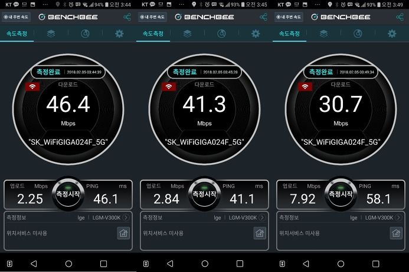The height and width of the screenshot is (272, 409).
Task: Tap Android home circle on 30.7 Mbps screen
Action: [x=341, y=264]
